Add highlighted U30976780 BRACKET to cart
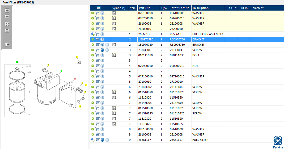This screenshot has height=149, width=284. (98, 39)
